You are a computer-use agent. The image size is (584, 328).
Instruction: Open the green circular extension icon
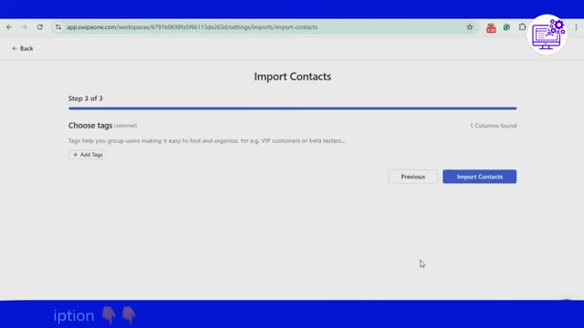pyautogui.click(x=506, y=27)
